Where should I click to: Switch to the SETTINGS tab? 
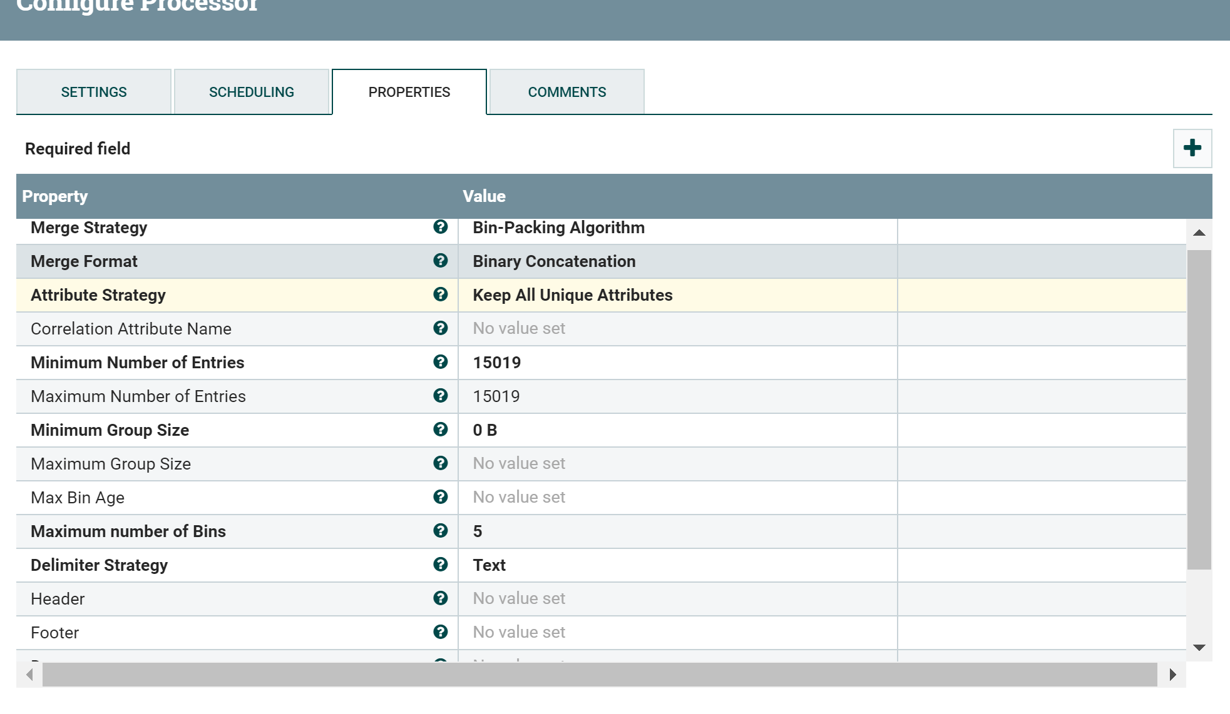tap(93, 91)
